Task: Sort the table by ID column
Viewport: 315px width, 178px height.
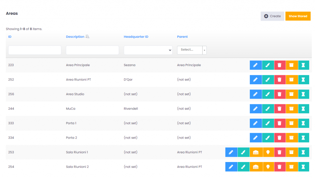Action: click(10, 37)
